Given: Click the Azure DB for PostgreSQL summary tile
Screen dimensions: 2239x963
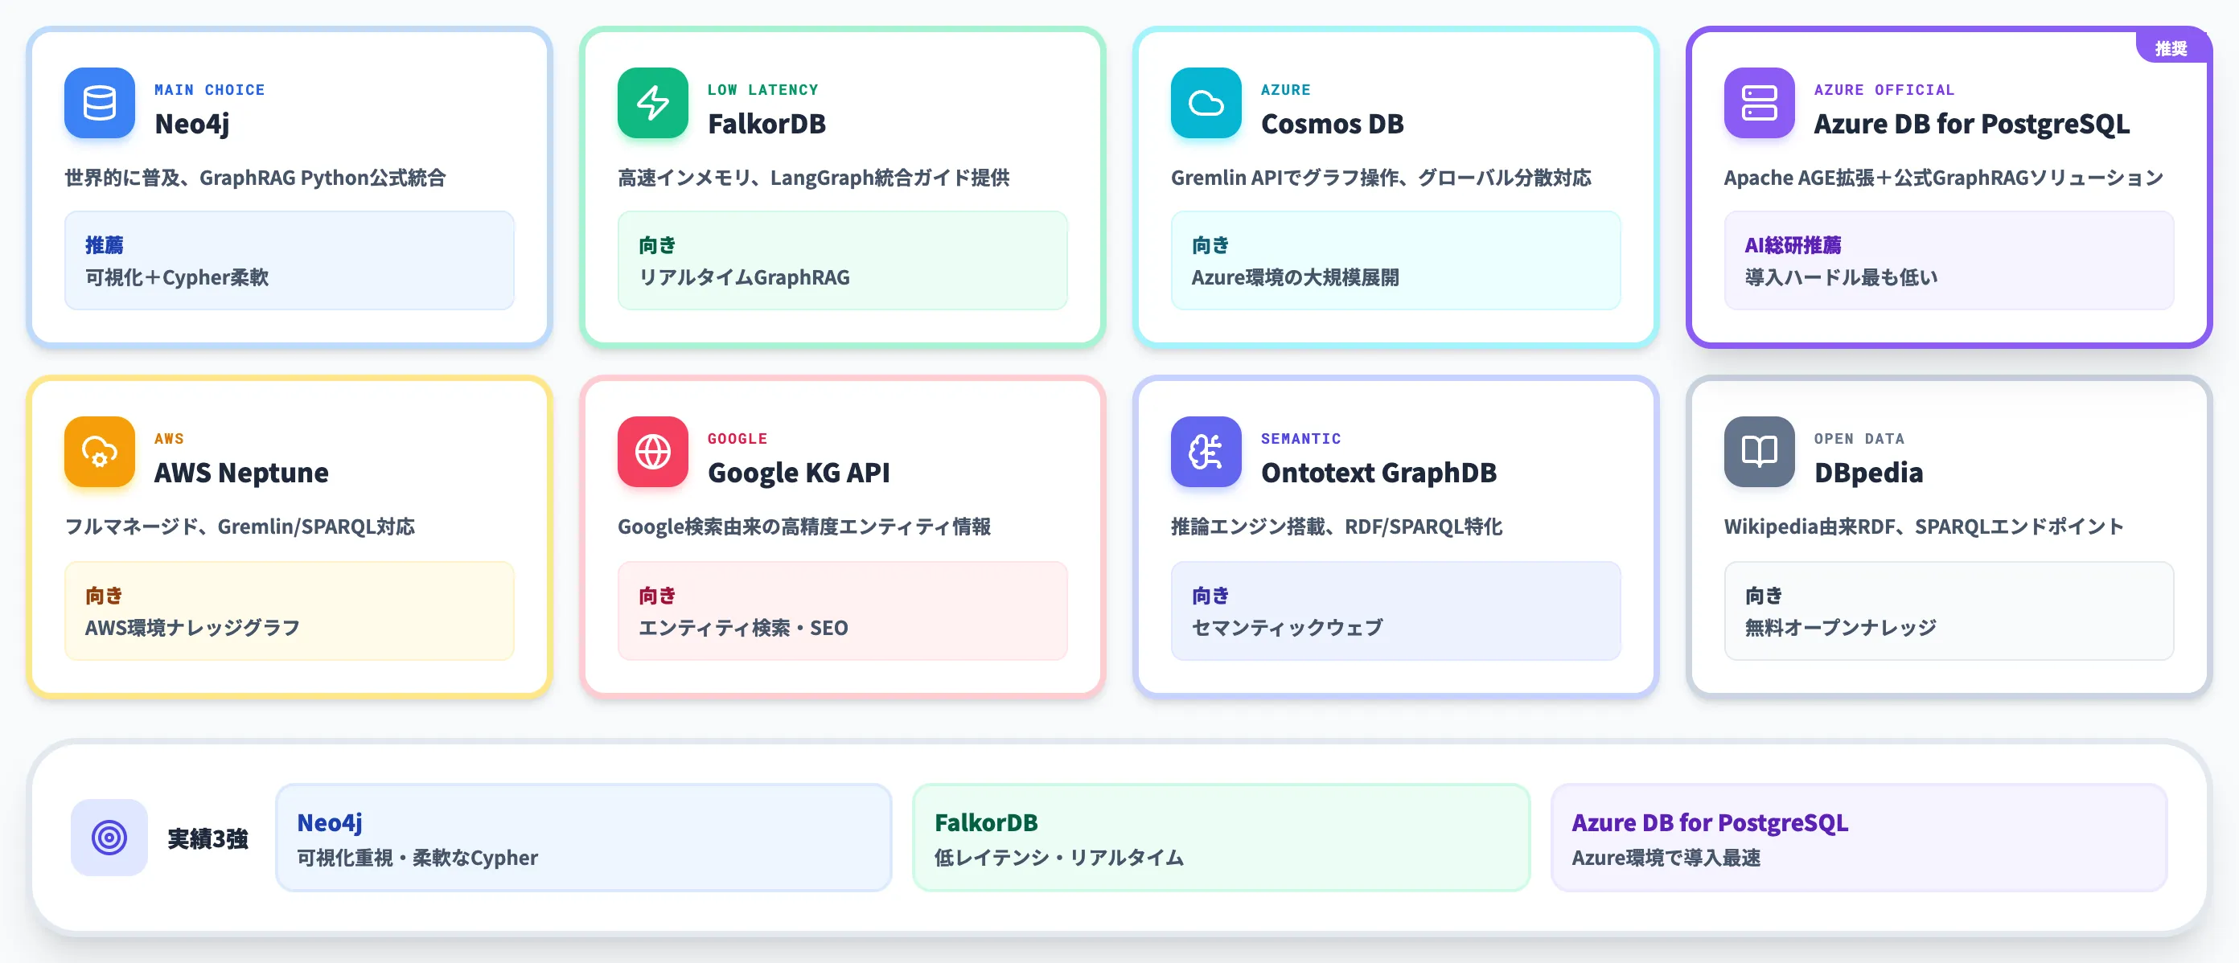Looking at the screenshot, I should pos(1859,838).
